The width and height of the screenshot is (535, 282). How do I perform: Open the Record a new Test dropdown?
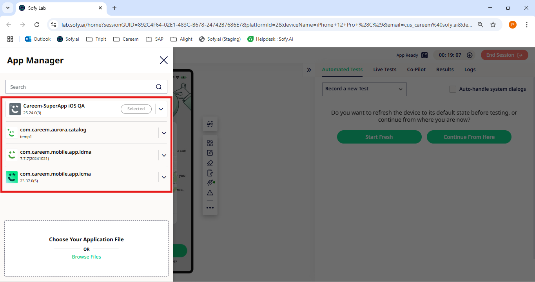pos(364,89)
